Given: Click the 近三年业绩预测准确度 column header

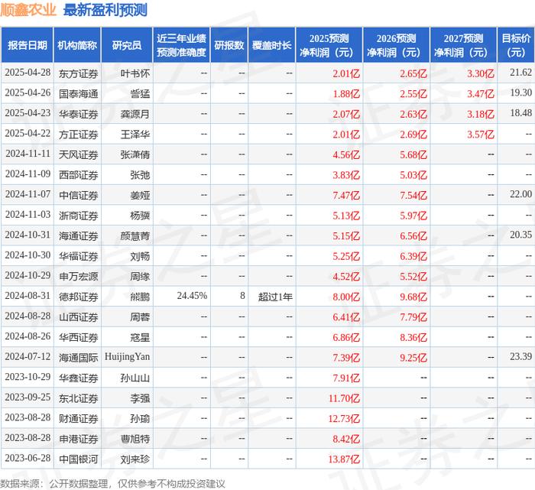Looking at the screenshot, I should pyautogui.click(x=182, y=45).
